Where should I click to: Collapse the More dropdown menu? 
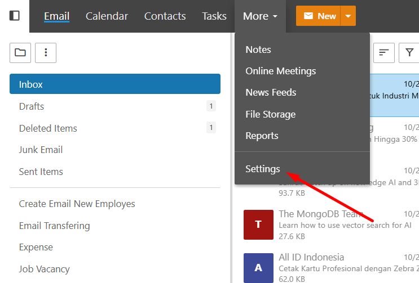[x=260, y=16]
